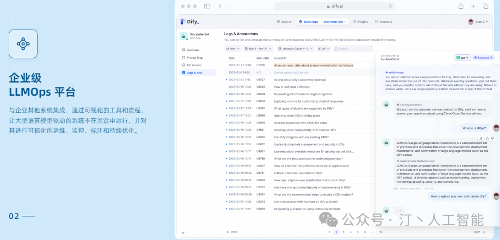The image size is (500, 240).
Task: Go to page 4
Action: coord(351,232)
